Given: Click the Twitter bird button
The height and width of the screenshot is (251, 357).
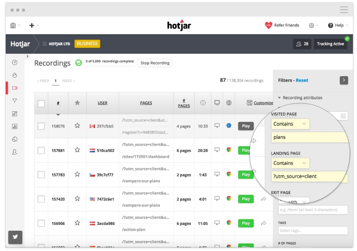Looking at the screenshot, I should coord(15,237).
